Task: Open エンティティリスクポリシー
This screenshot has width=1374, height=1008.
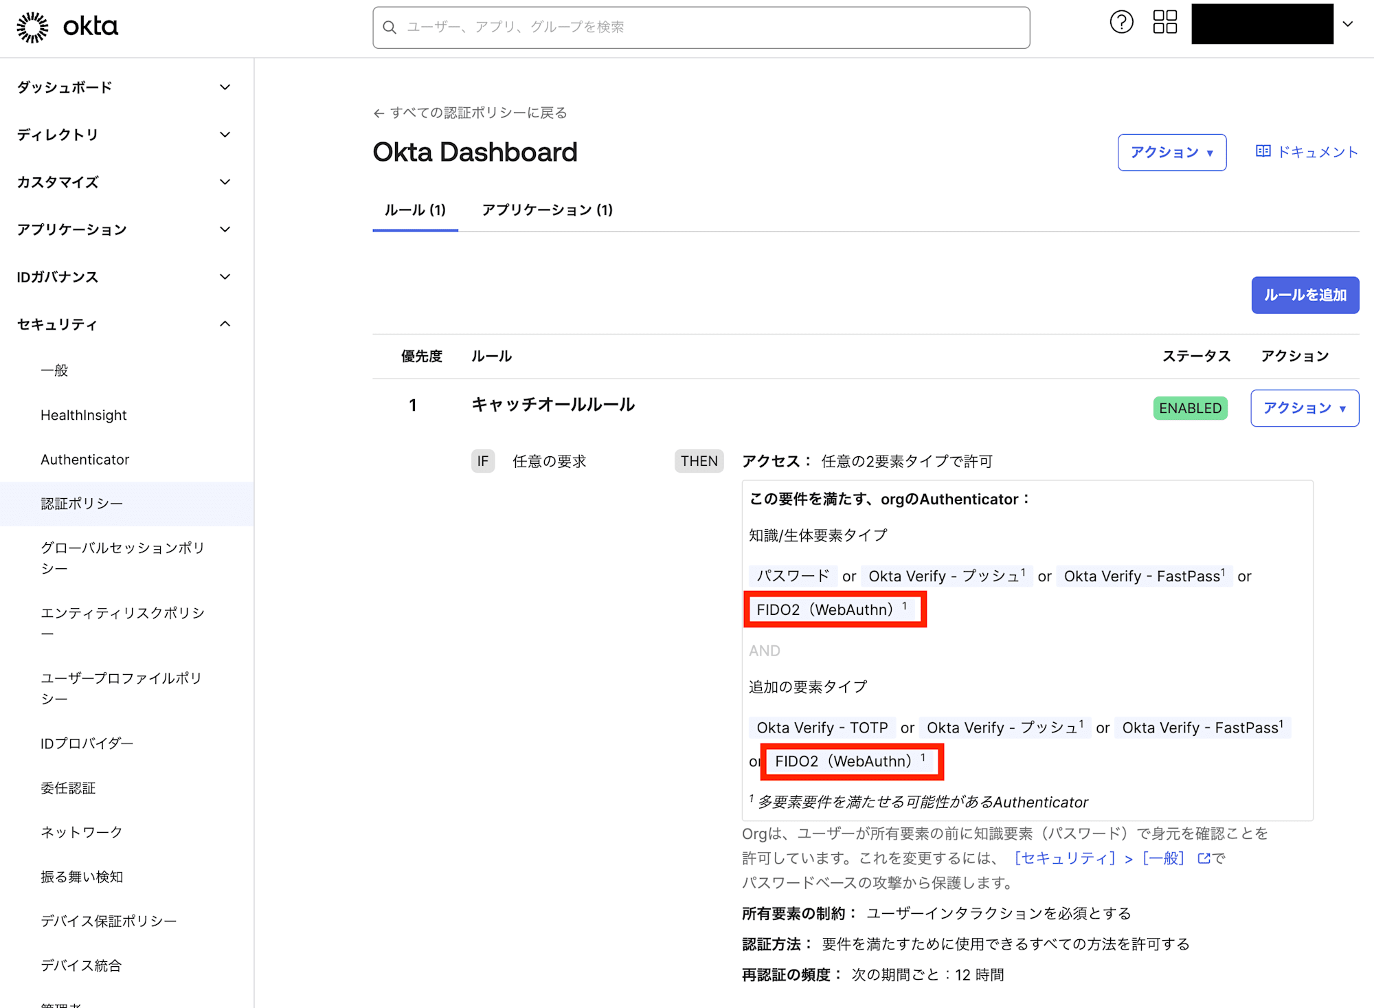Action: click(x=126, y=623)
